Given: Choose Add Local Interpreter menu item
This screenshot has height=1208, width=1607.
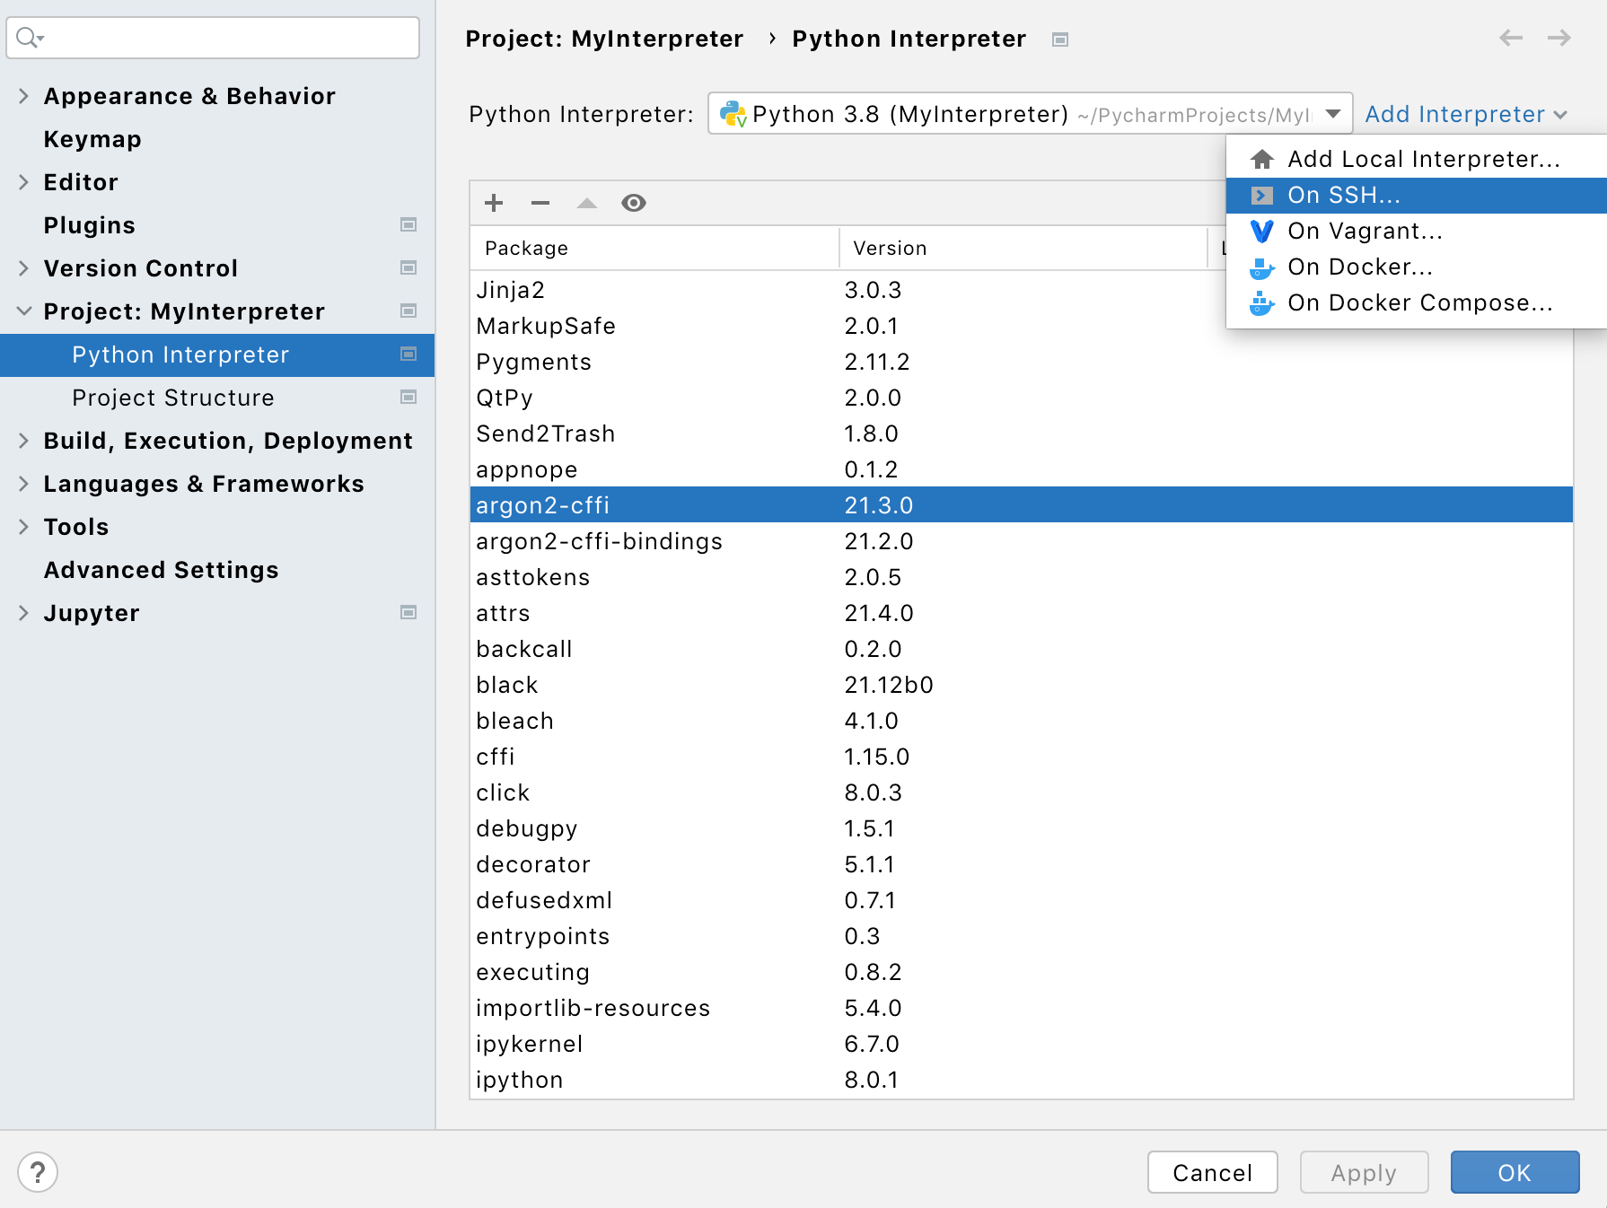Looking at the screenshot, I should tap(1416, 159).
